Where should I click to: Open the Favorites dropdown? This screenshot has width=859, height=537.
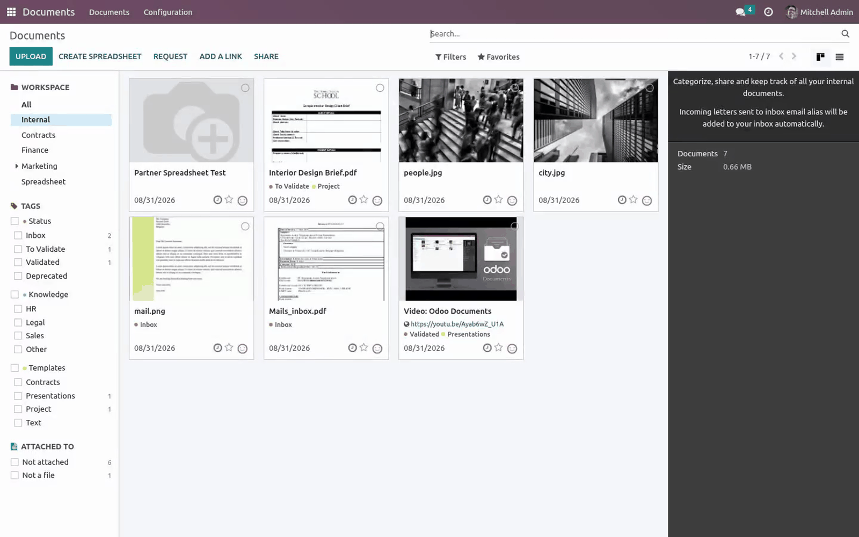[x=499, y=57]
